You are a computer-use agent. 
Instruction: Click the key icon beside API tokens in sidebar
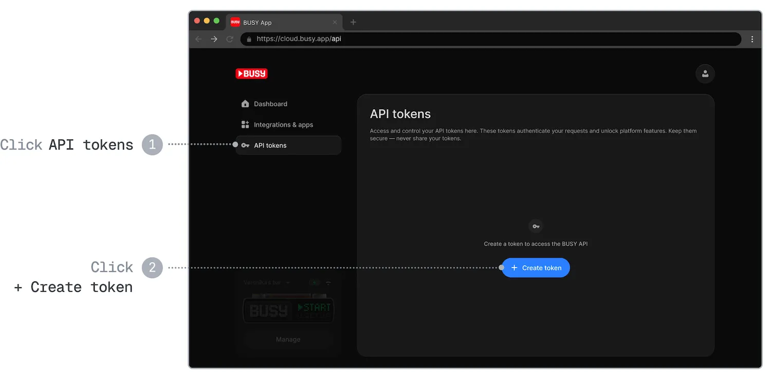click(245, 145)
